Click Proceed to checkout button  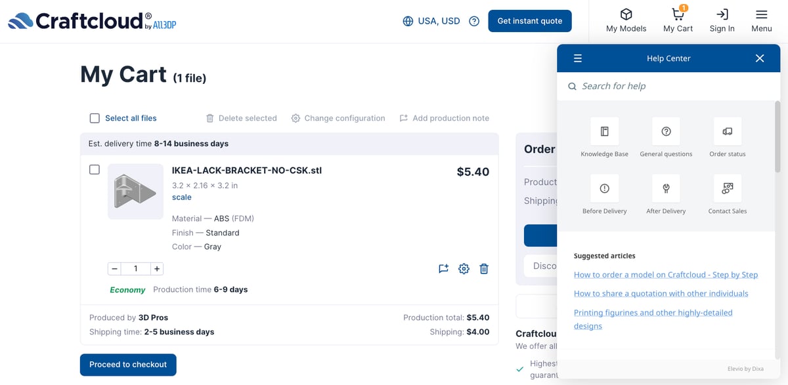tap(128, 365)
